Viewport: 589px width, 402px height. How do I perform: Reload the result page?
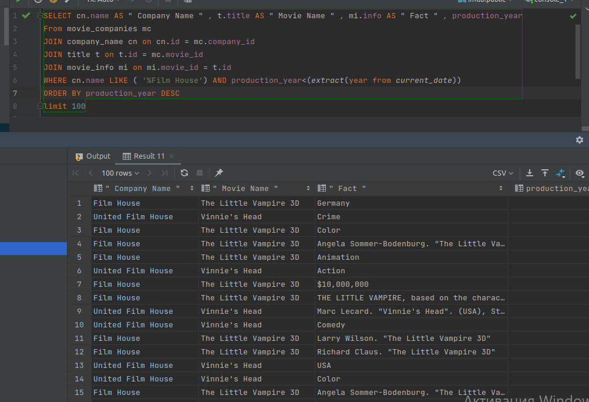[x=184, y=173]
